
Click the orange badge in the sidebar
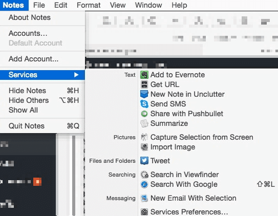(37, 182)
